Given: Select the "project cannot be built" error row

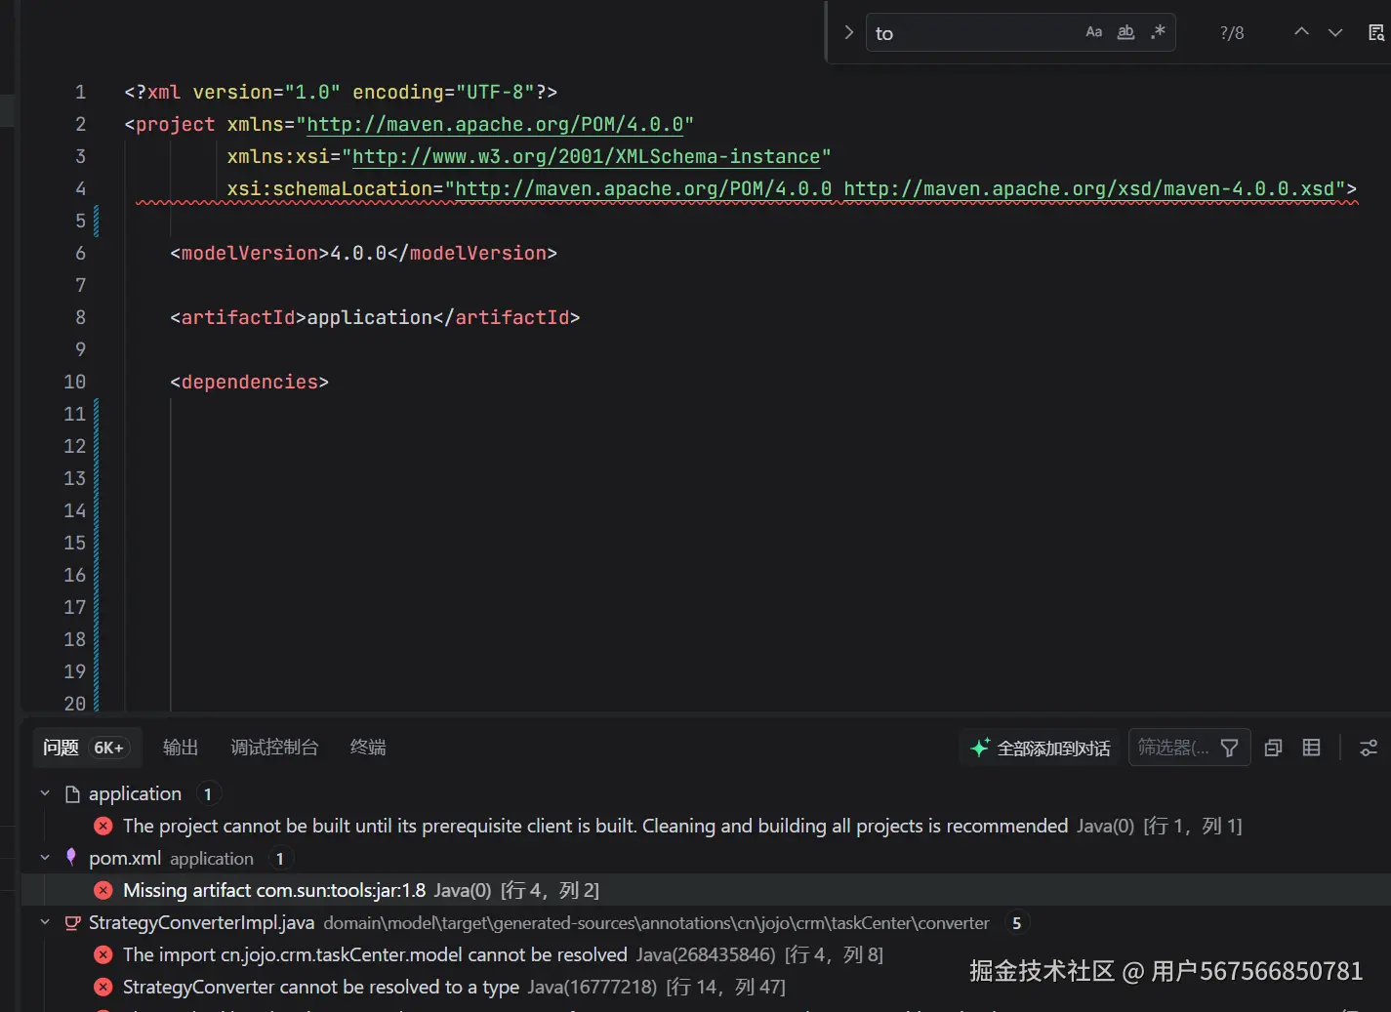Looking at the screenshot, I should [x=706, y=826].
